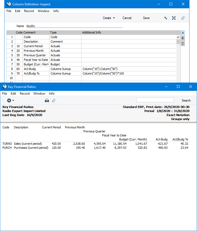Image resolution: width=197 pixels, height=231 pixels.
Task: Open the Create dropdown button
Action: tap(109, 18)
